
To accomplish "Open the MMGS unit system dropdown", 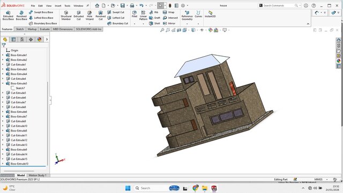I will [x=327, y=179].
